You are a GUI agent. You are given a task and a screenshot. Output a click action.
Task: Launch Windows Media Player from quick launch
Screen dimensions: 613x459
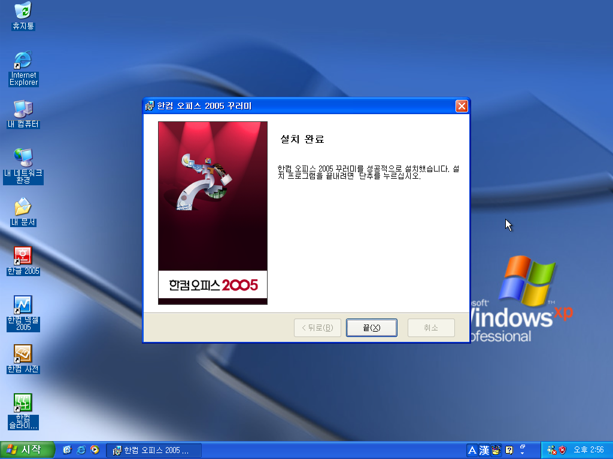click(95, 450)
